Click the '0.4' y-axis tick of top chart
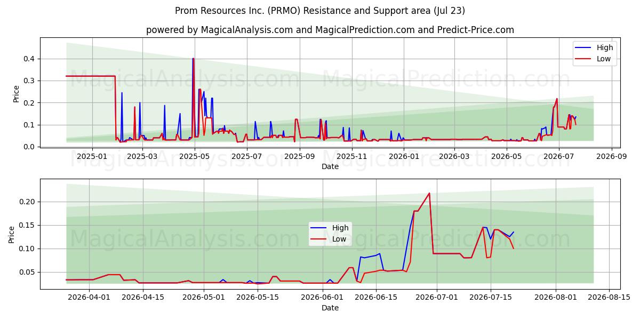Image resolution: width=640 pixels, height=320 pixels. click(30, 59)
